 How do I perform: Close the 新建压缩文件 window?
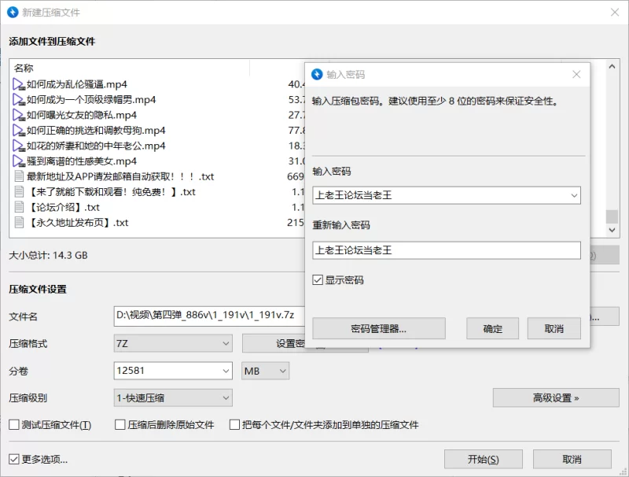(615, 13)
